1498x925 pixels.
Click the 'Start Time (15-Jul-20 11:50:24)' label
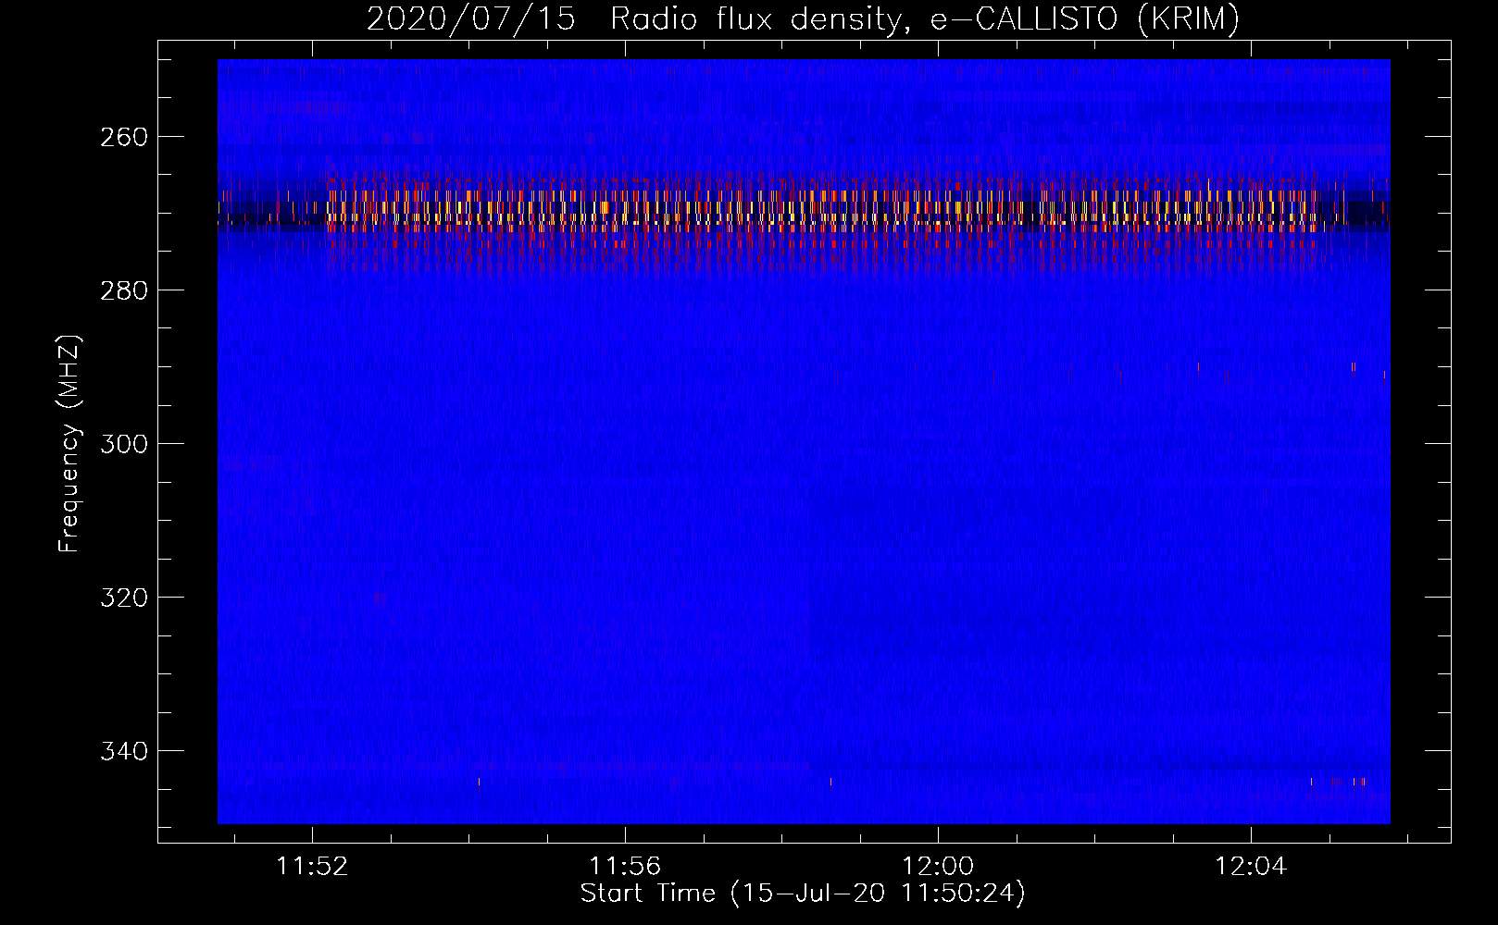coord(803,894)
